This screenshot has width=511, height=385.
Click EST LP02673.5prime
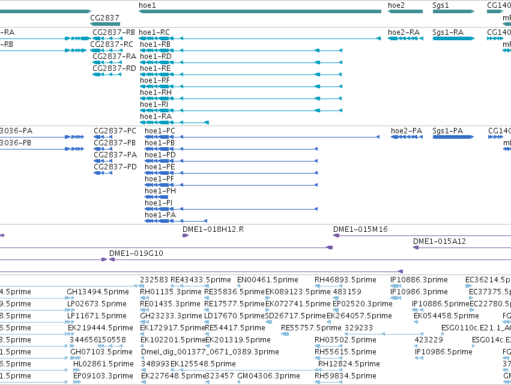(x=97, y=304)
